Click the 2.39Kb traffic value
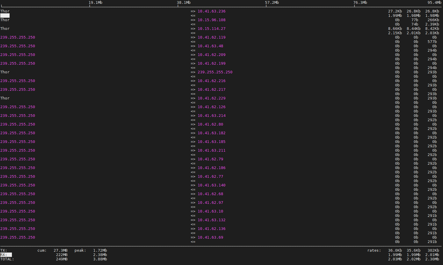The height and width of the screenshot is (265, 443). pos(432,24)
